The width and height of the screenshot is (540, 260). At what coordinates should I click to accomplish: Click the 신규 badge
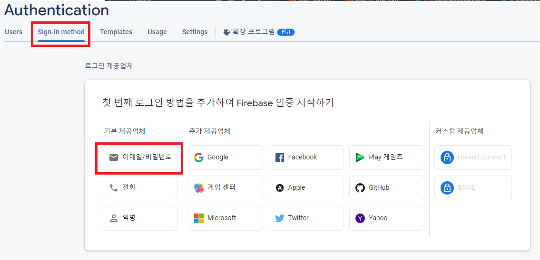tap(286, 32)
